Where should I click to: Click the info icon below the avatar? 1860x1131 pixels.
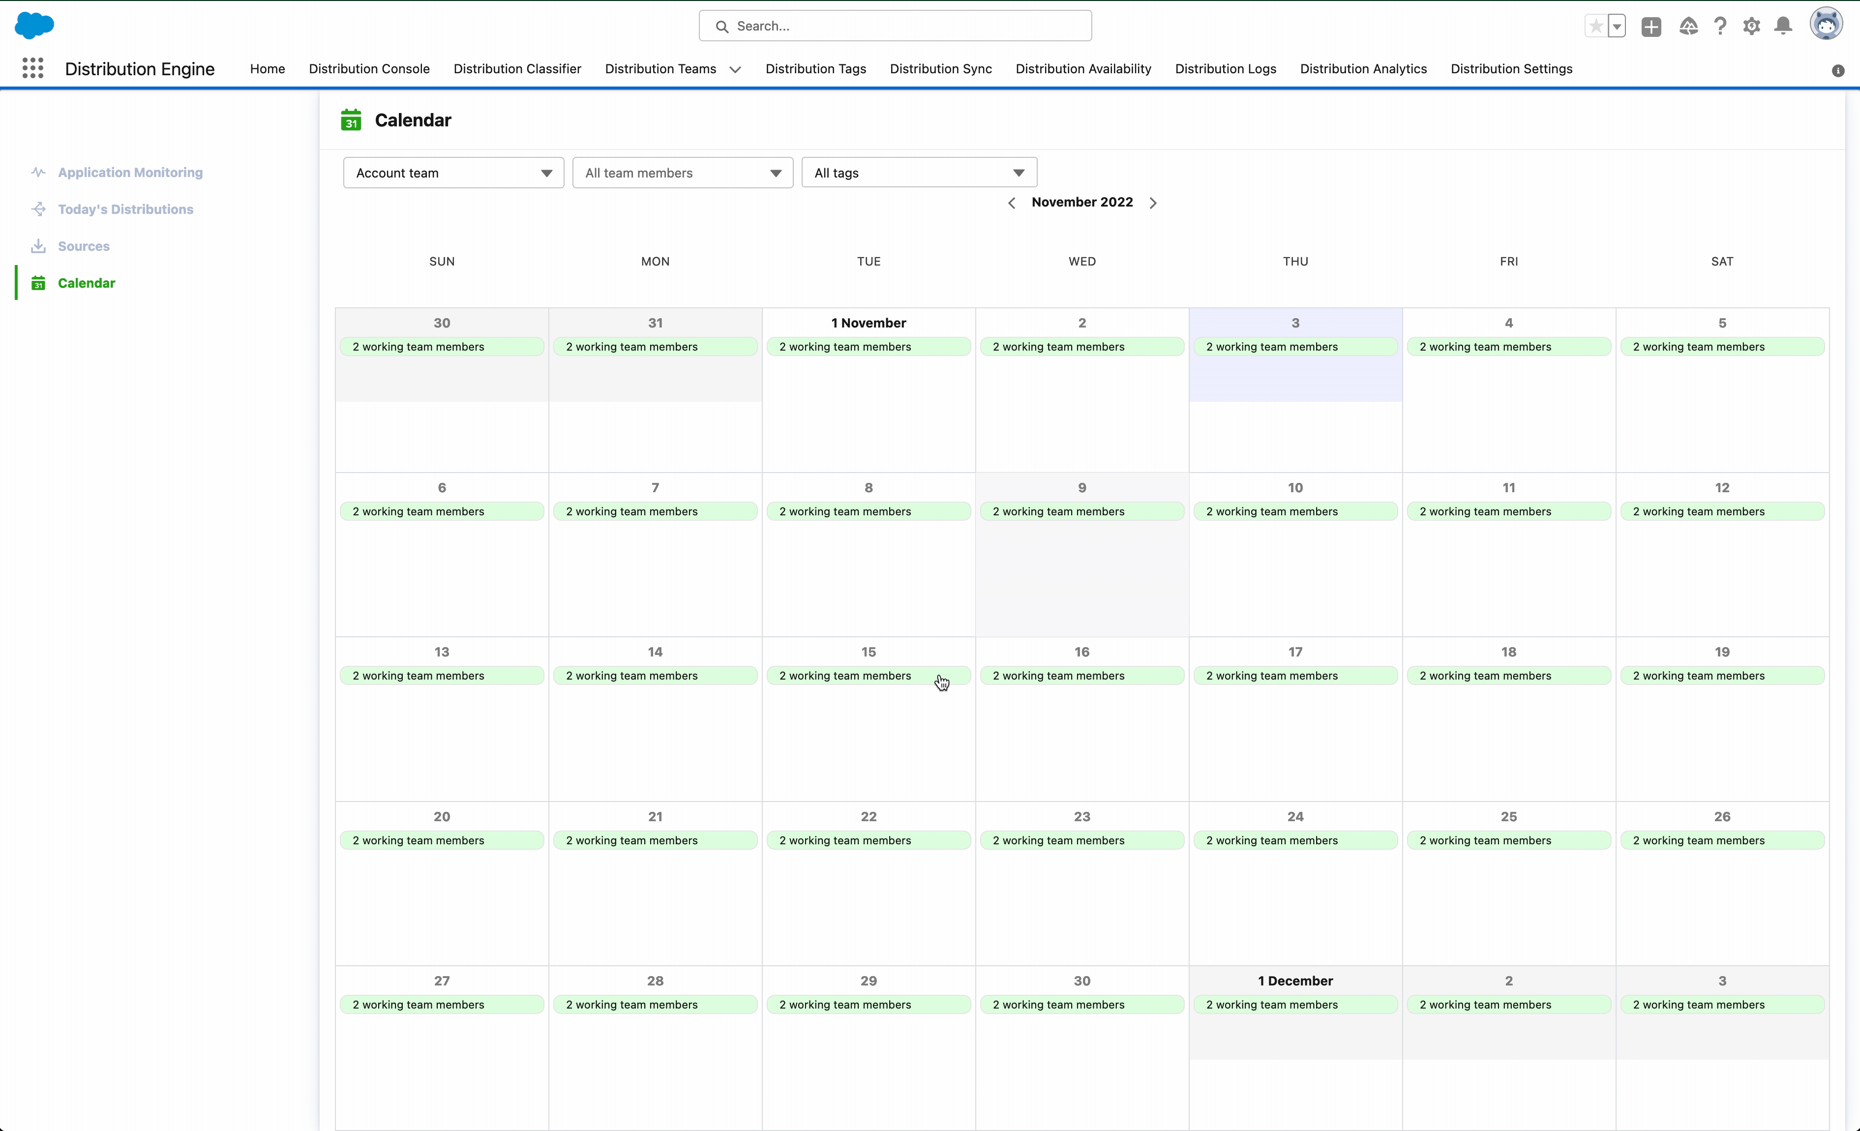tap(1838, 70)
